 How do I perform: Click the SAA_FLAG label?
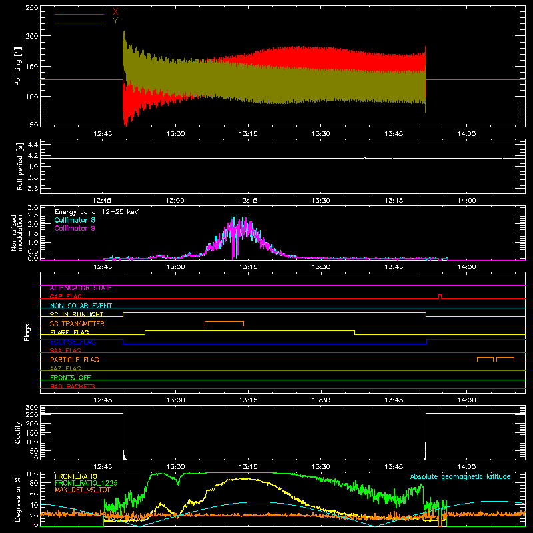pos(65,350)
